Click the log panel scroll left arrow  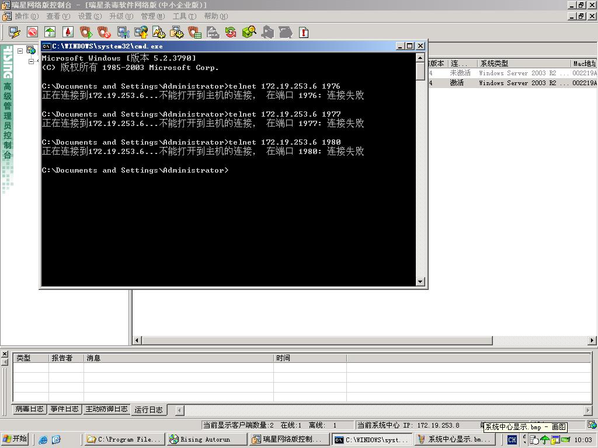click(x=180, y=410)
